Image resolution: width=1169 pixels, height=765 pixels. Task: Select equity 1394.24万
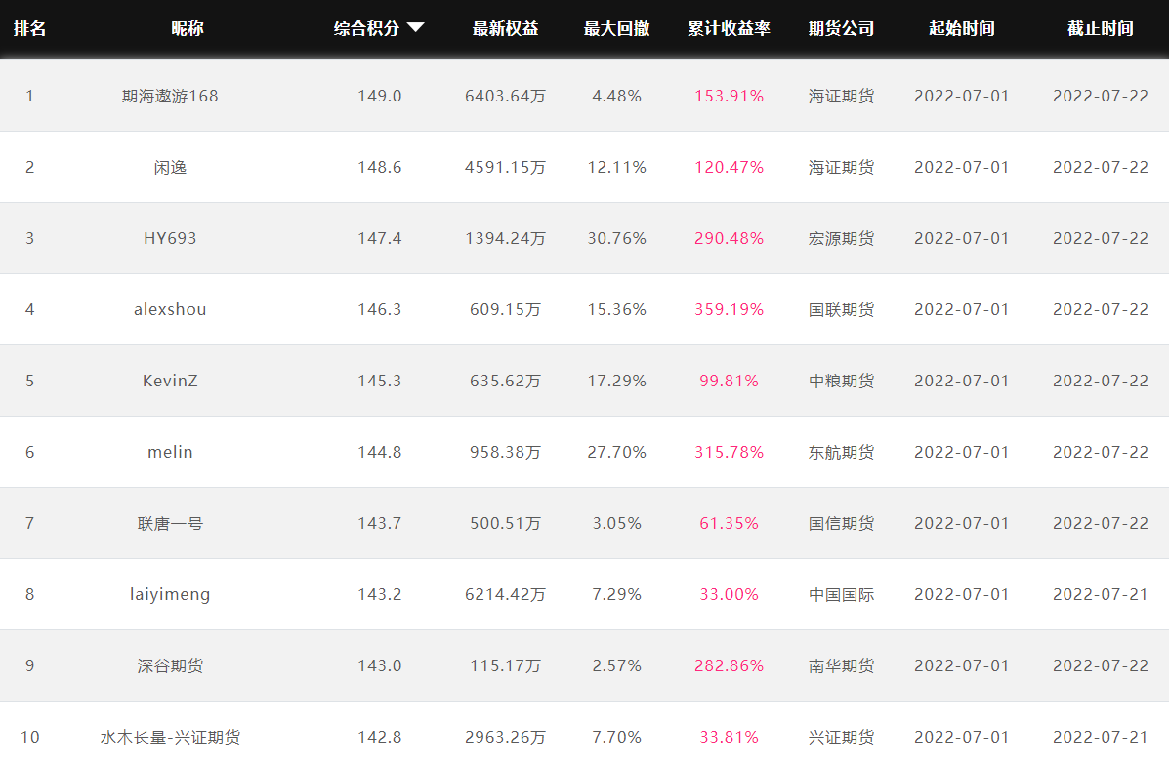pyautogui.click(x=506, y=238)
